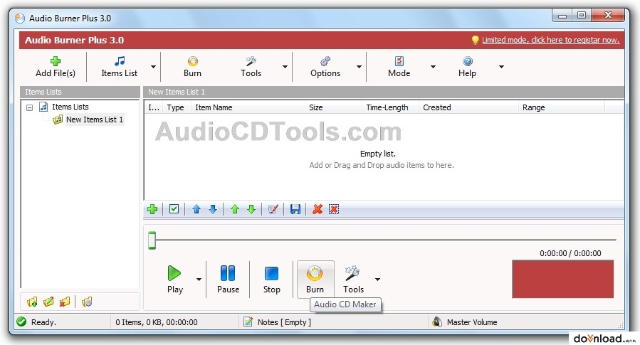Click the Notes pencil icon in status bar
The image size is (640, 345).
[248, 322]
